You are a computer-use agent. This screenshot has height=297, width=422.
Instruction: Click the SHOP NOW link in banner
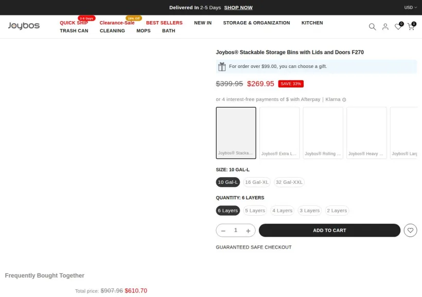[238, 8]
